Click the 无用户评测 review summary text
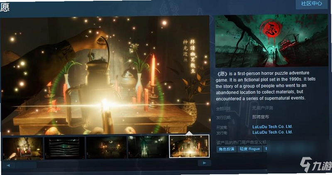The image size is (332, 175). pyautogui.click(x=263, y=108)
